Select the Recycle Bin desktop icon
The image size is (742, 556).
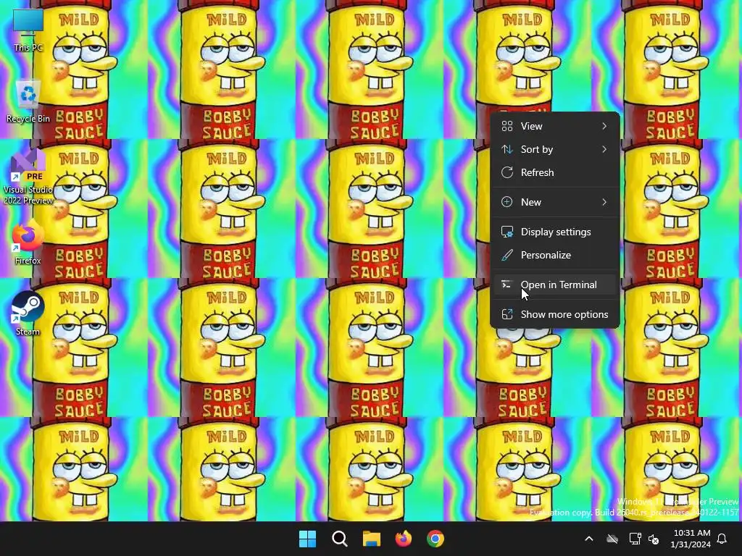click(x=28, y=101)
